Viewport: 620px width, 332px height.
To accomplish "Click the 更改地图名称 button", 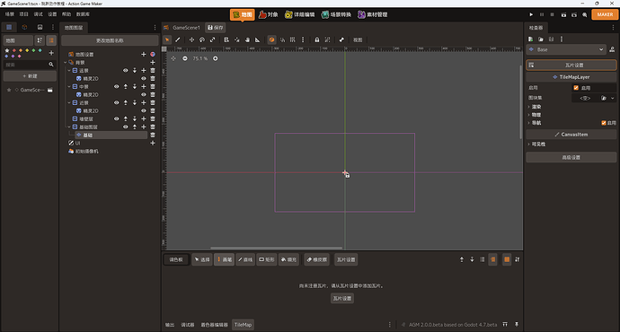I will (110, 40).
